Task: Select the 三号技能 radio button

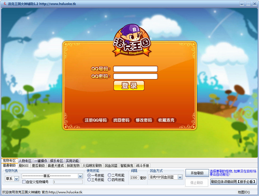Action: coord(89,180)
